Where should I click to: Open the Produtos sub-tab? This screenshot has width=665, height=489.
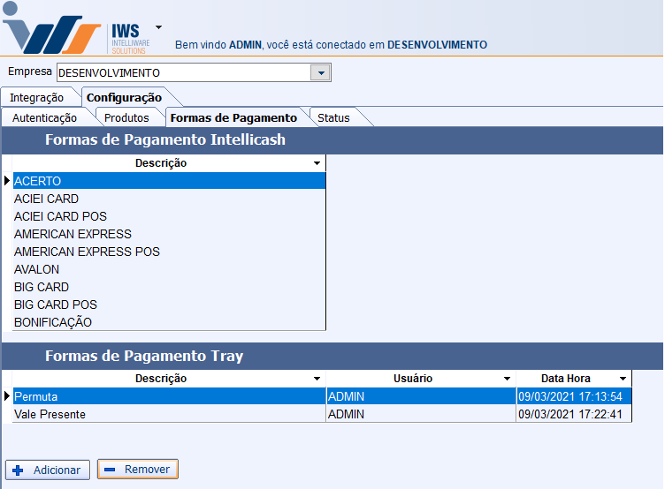[126, 117]
